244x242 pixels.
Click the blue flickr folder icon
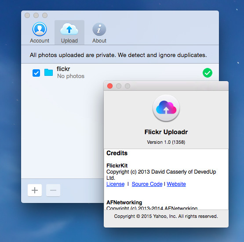(x=48, y=72)
